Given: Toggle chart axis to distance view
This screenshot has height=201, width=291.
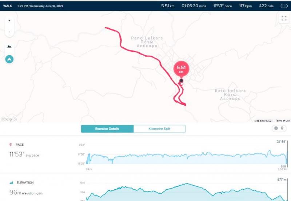Looking at the screenshot, I should [282, 128].
